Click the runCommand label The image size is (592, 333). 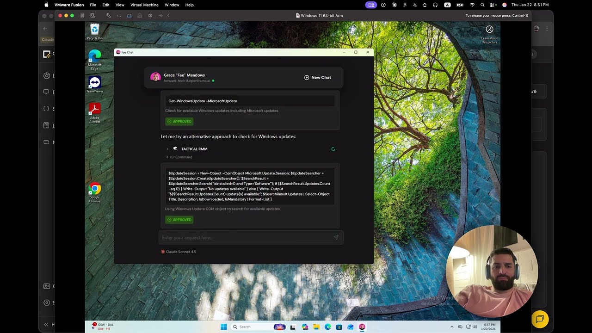coord(181,157)
